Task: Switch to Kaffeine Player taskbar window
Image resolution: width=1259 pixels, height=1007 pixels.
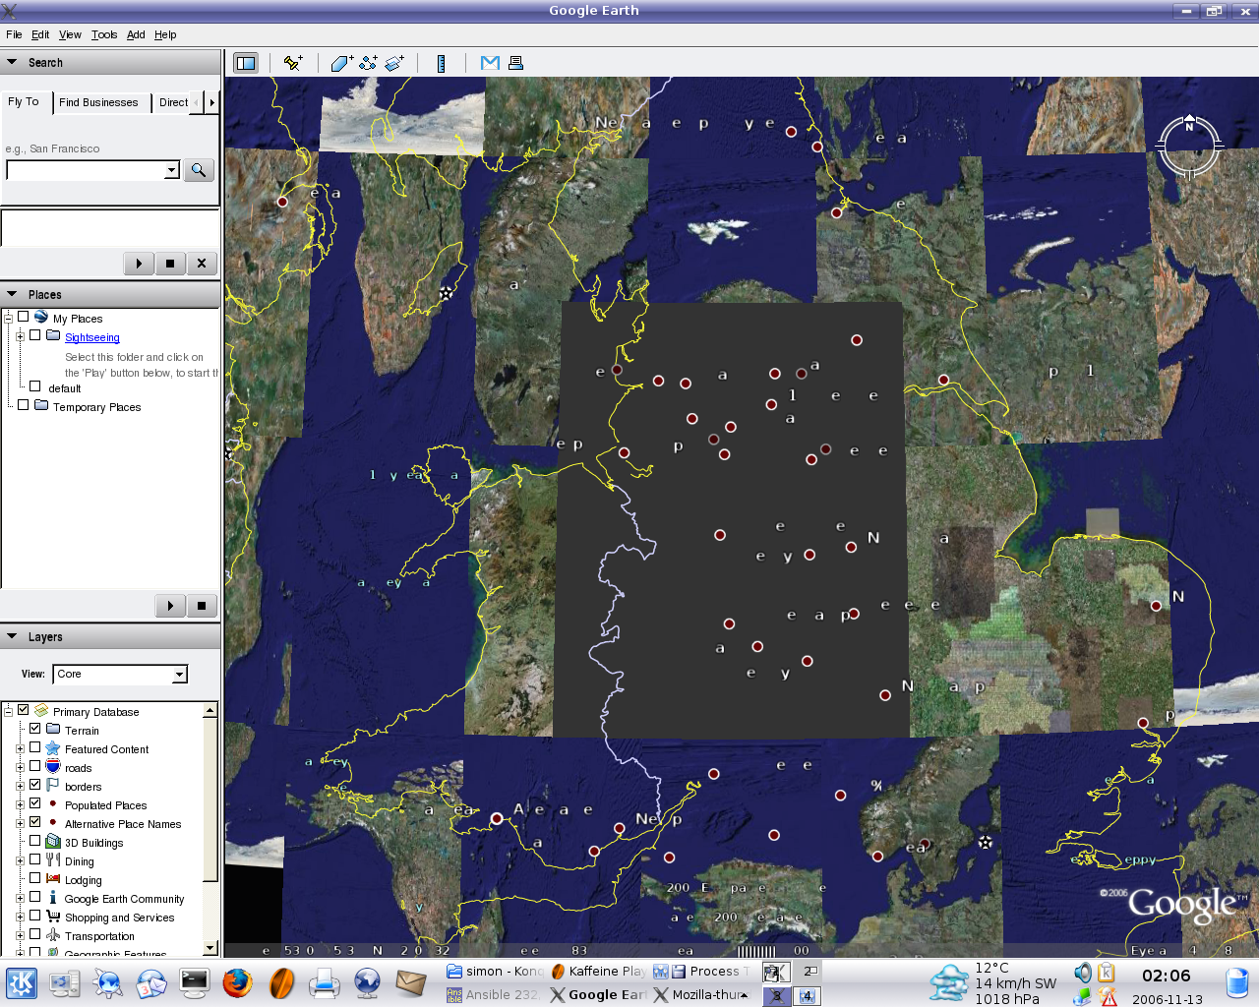Action: [x=598, y=971]
